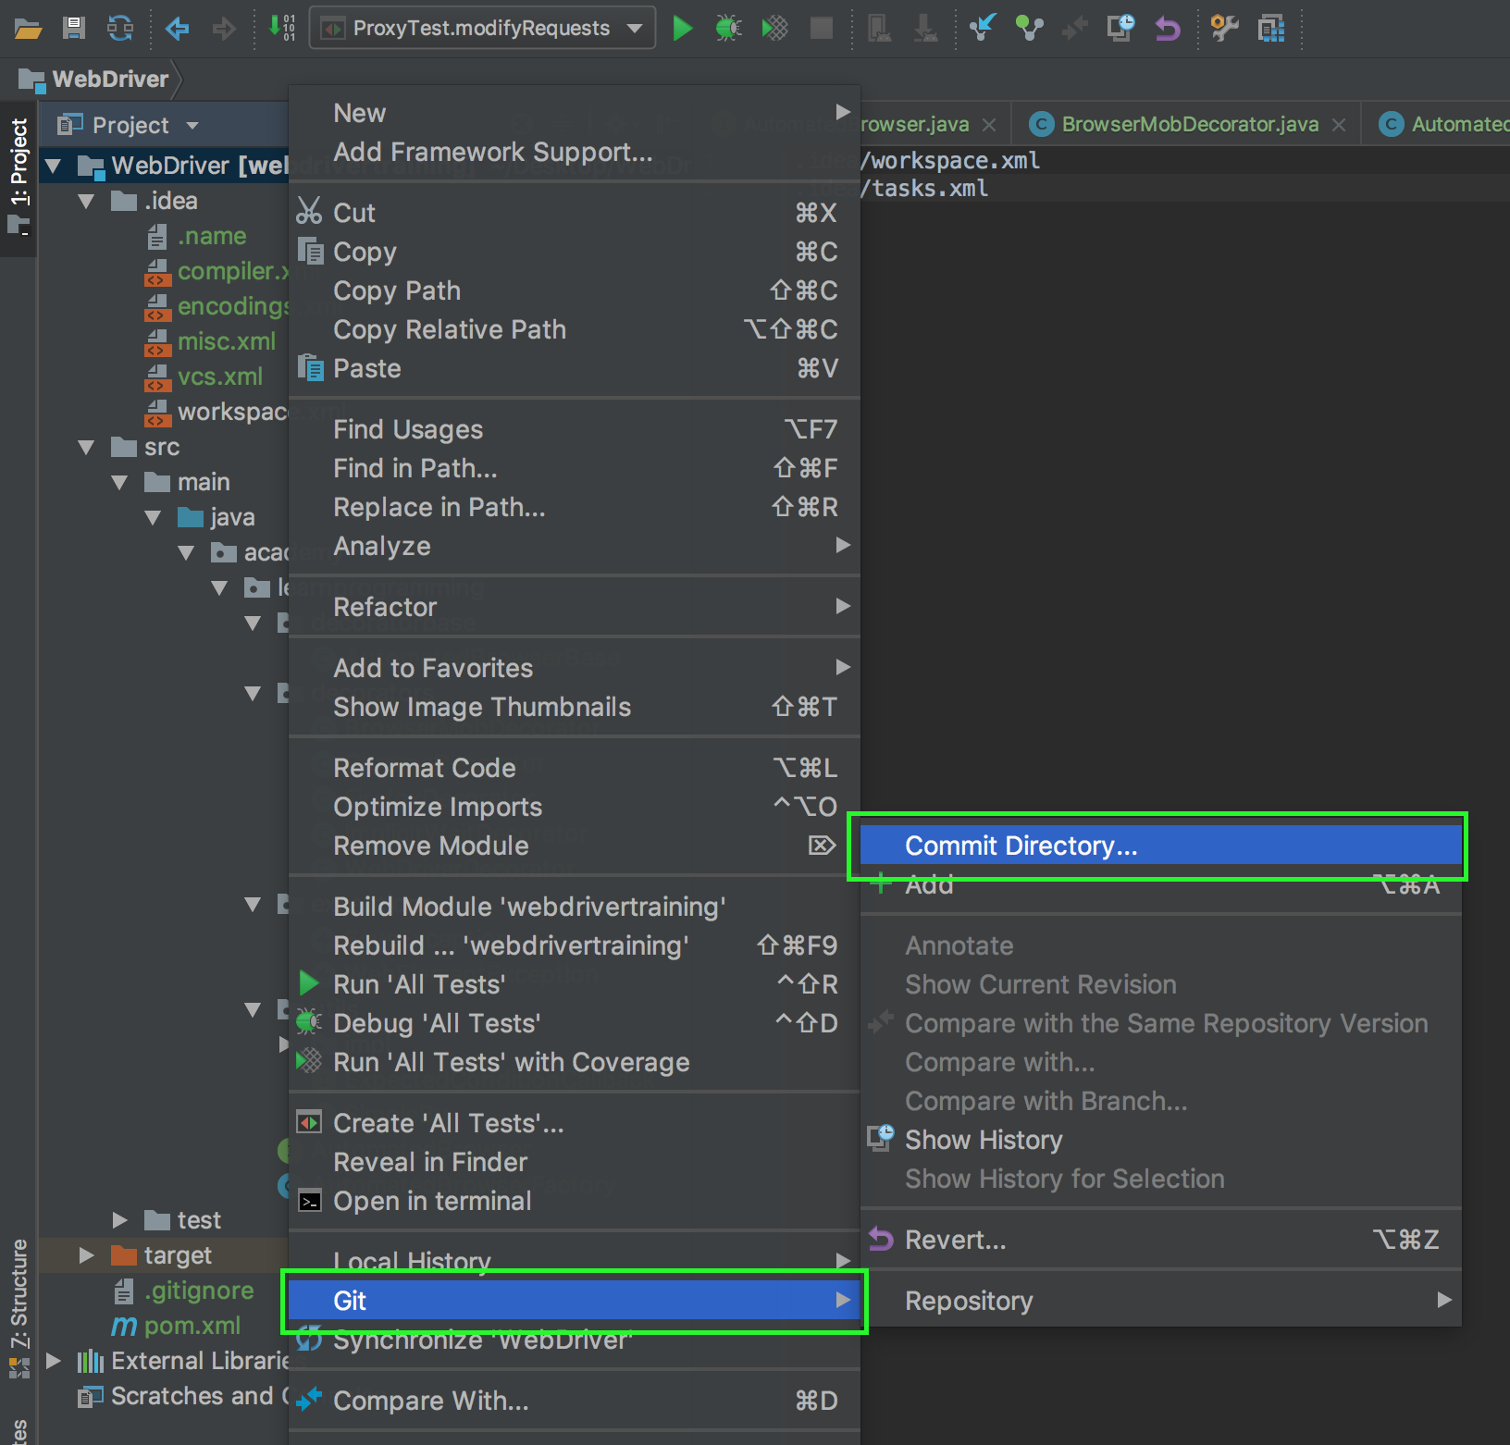Click the Save All floppy disk icon

74,29
